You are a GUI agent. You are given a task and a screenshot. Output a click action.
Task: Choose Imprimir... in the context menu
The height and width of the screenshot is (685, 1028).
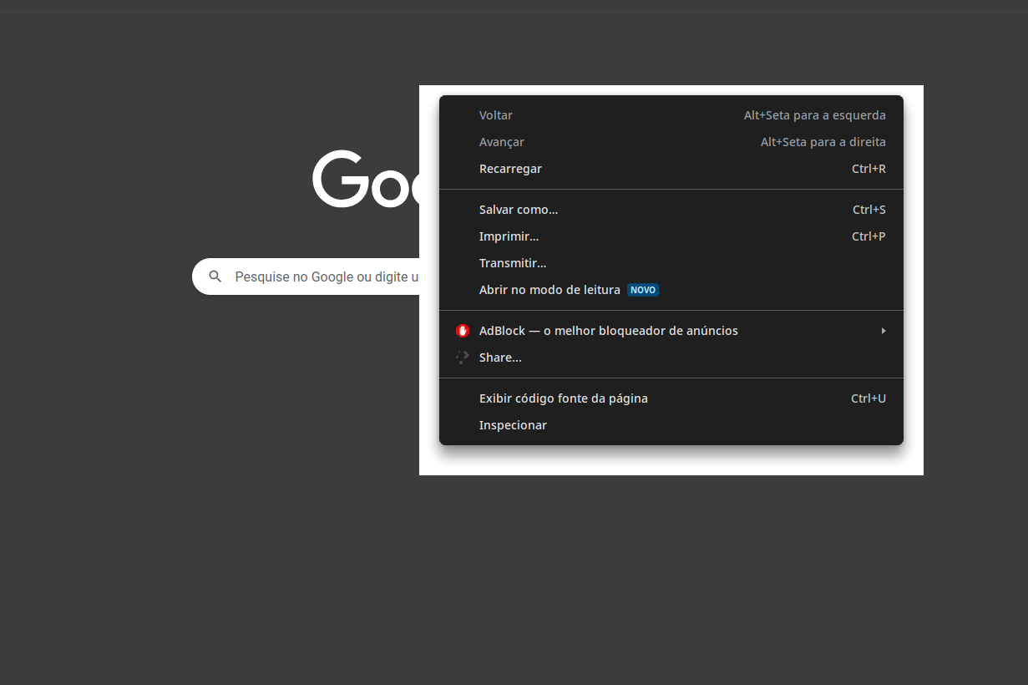coord(509,236)
